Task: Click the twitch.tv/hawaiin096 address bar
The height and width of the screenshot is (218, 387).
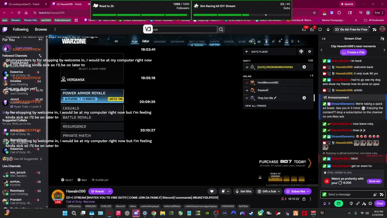Action: point(51,13)
